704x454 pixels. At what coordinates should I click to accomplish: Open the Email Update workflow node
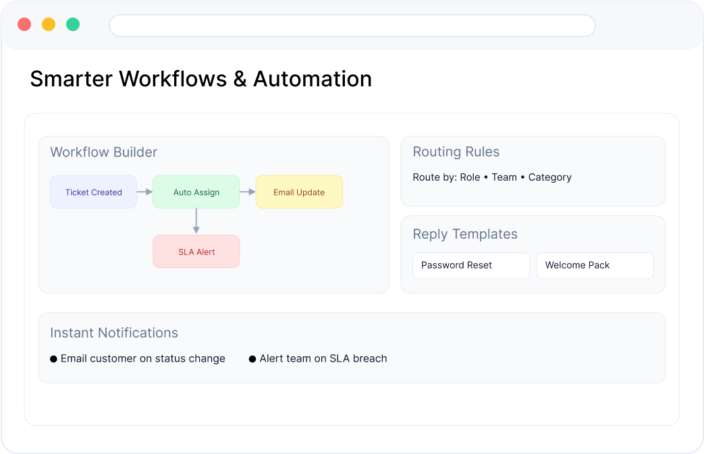299,192
